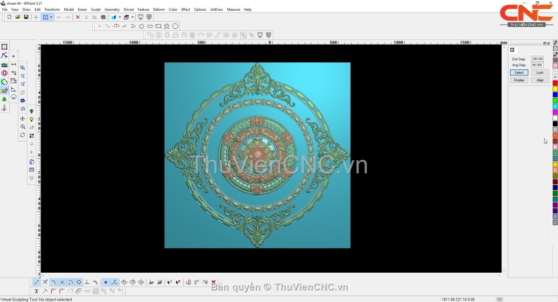Pick the text 'abc' tool

4,65
